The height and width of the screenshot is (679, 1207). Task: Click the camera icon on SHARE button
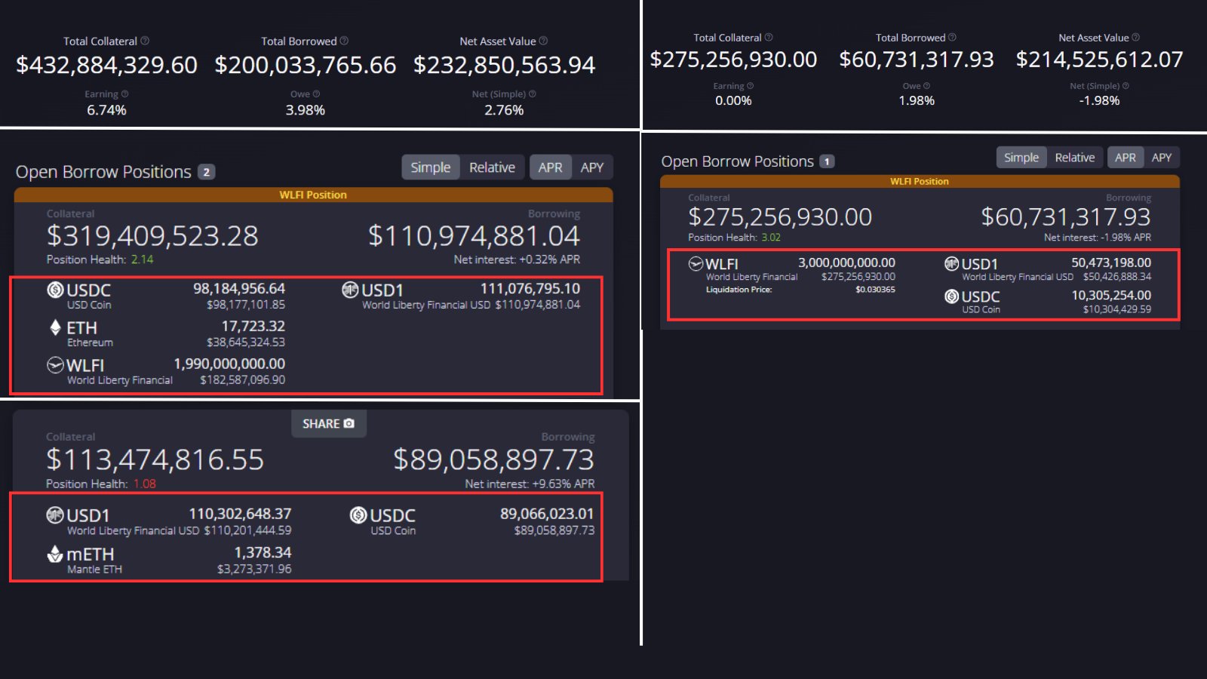point(349,424)
